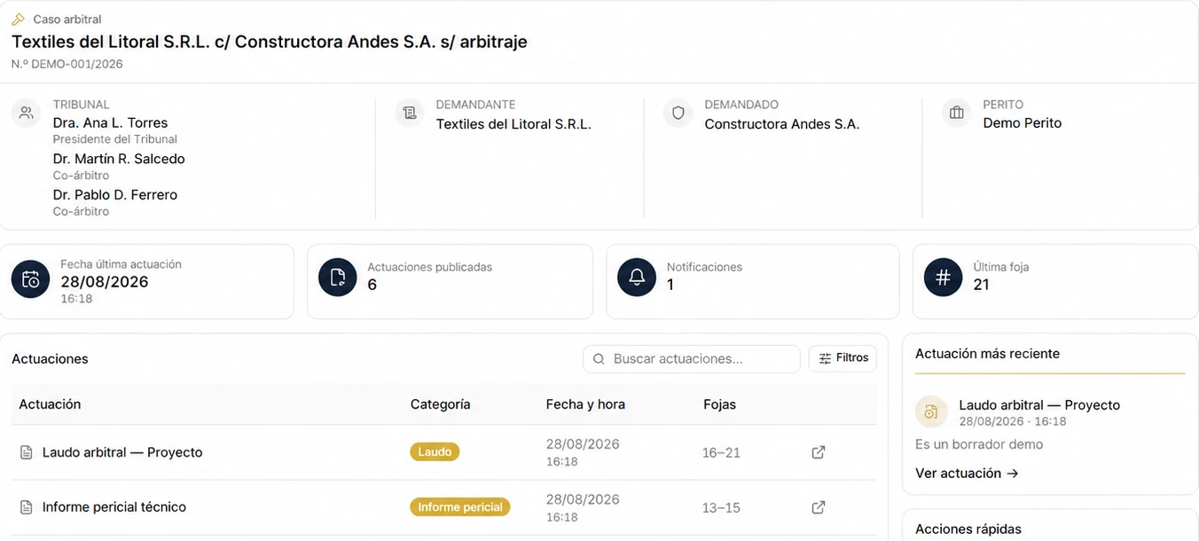Click the Actuaciones publicadas count 6
This screenshot has width=1199, height=541.
coord(372,285)
